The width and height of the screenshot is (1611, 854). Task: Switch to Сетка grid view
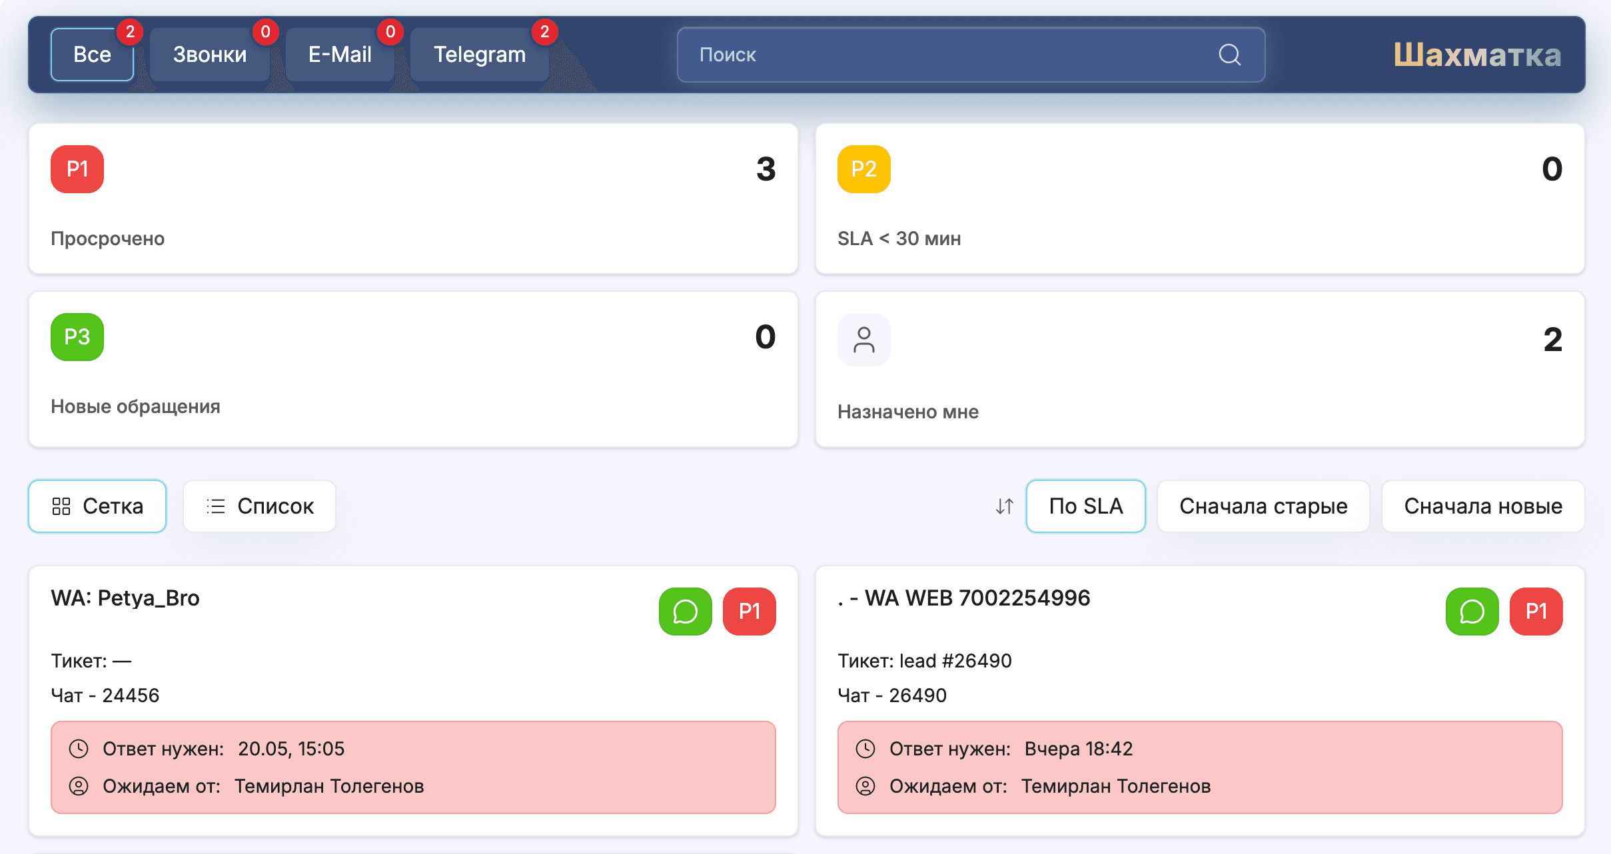point(97,506)
